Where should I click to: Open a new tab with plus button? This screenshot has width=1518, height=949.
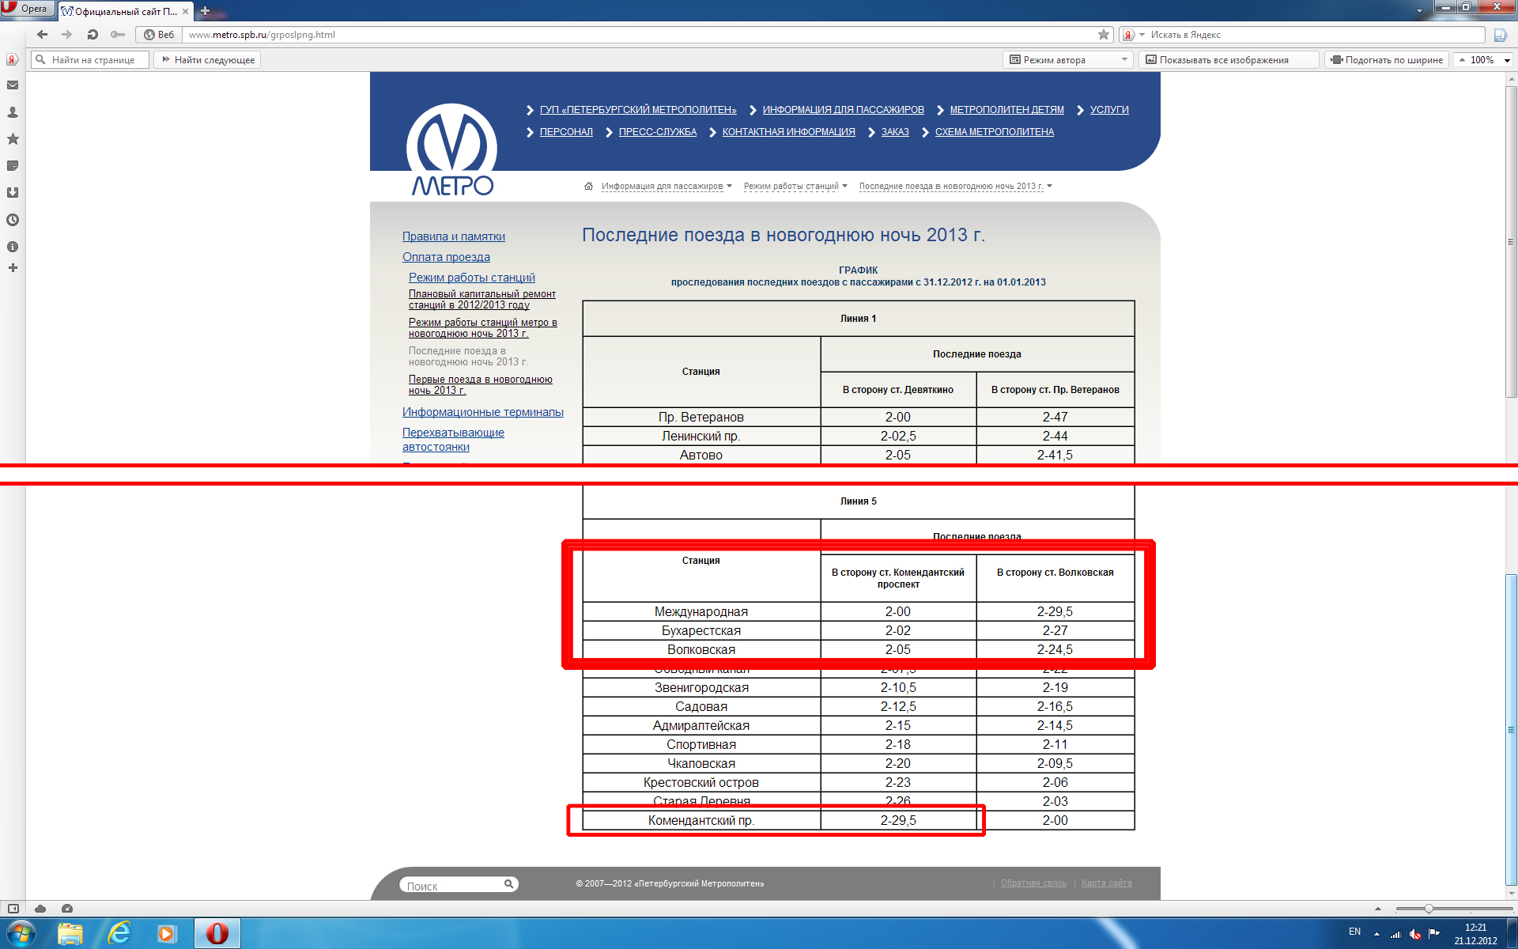pyautogui.click(x=205, y=11)
